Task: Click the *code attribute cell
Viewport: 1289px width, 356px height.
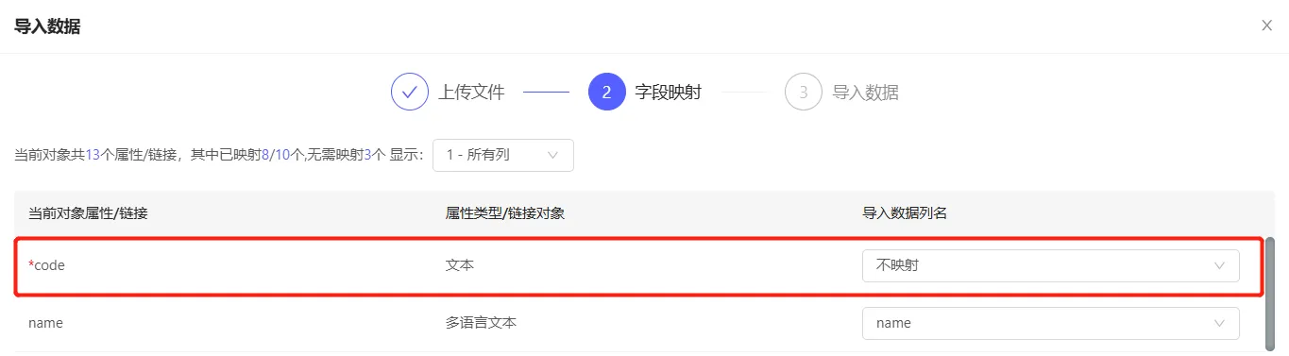Action: coord(46,265)
